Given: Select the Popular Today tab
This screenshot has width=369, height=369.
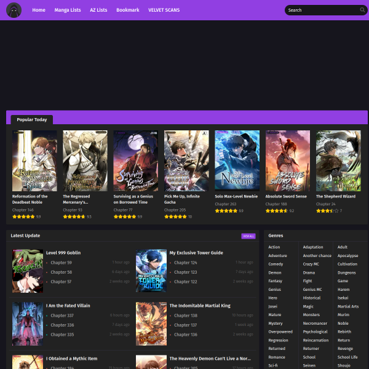Looking at the screenshot, I should tap(32, 119).
